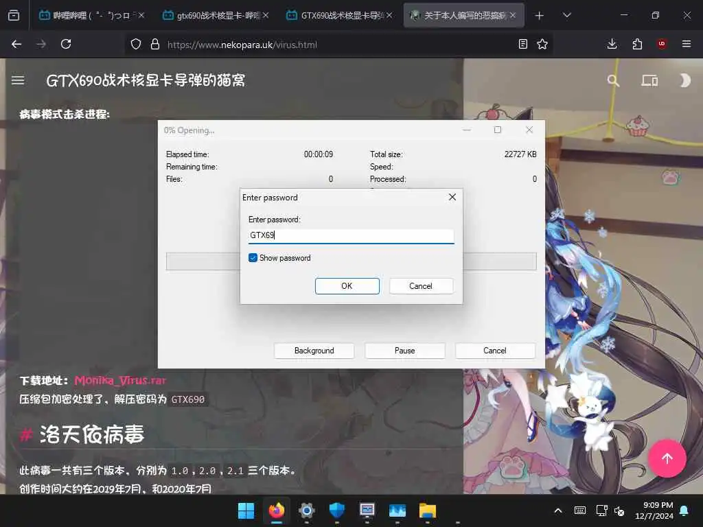This screenshot has height=527, width=703.
Task: Click the 洛天依病毒 heading
Action: tap(92, 434)
